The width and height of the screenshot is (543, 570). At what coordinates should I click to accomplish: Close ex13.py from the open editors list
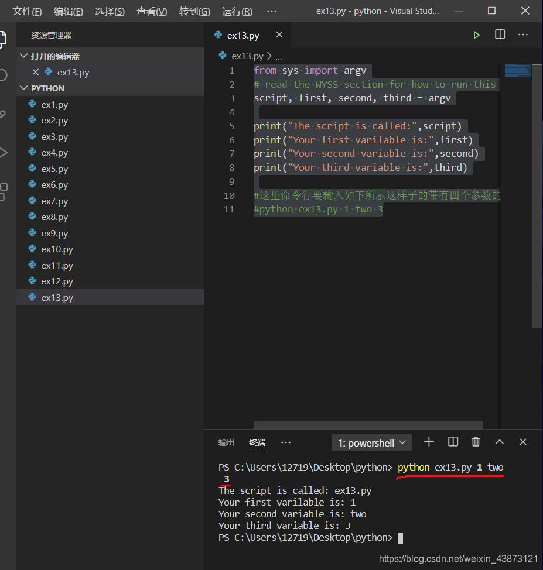tap(36, 73)
